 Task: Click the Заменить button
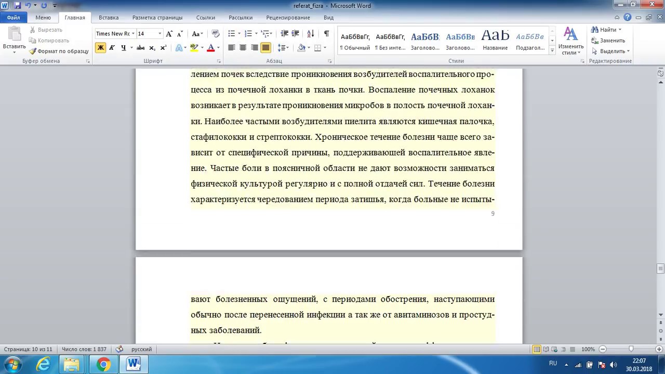pyautogui.click(x=608, y=41)
